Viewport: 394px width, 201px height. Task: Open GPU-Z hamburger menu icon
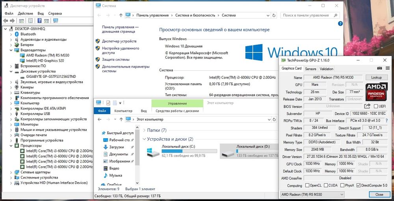point(387,68)
